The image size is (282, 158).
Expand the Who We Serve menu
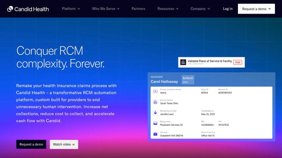tap(106, 9)
